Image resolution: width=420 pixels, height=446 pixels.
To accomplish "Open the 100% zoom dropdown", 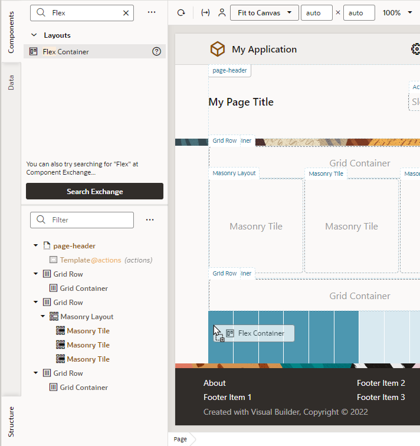I will 397,13.
